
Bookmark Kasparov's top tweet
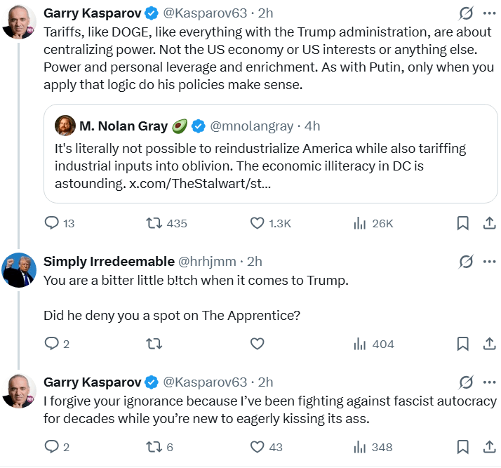tap(463, 223)
